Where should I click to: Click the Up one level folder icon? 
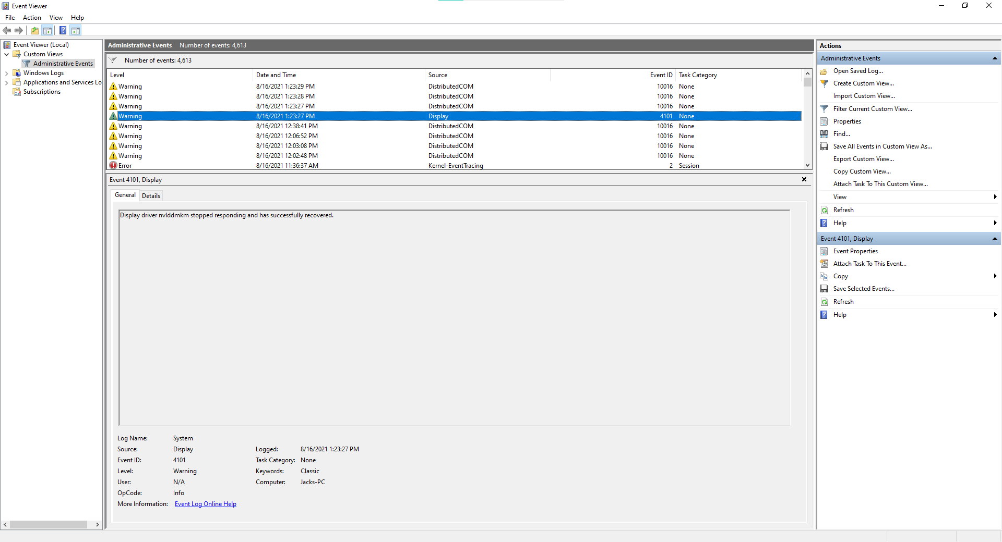coord(35,30)
